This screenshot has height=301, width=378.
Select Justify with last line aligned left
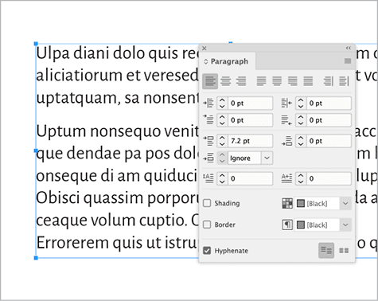pyautogui.click(x=261, y=81)
